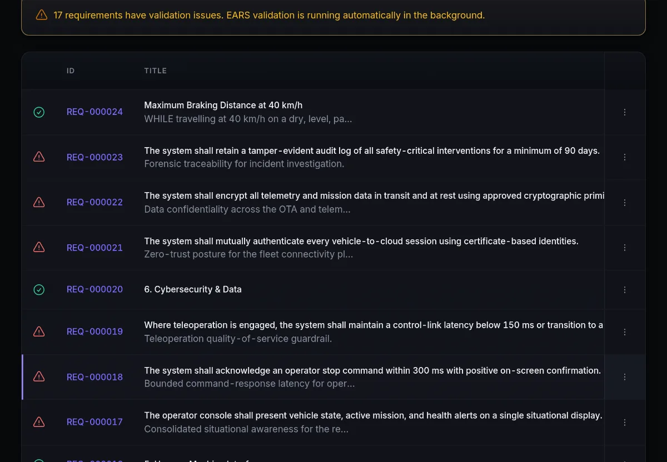Select the encrypt all telemetry requirement title

(x=374, y=195)
